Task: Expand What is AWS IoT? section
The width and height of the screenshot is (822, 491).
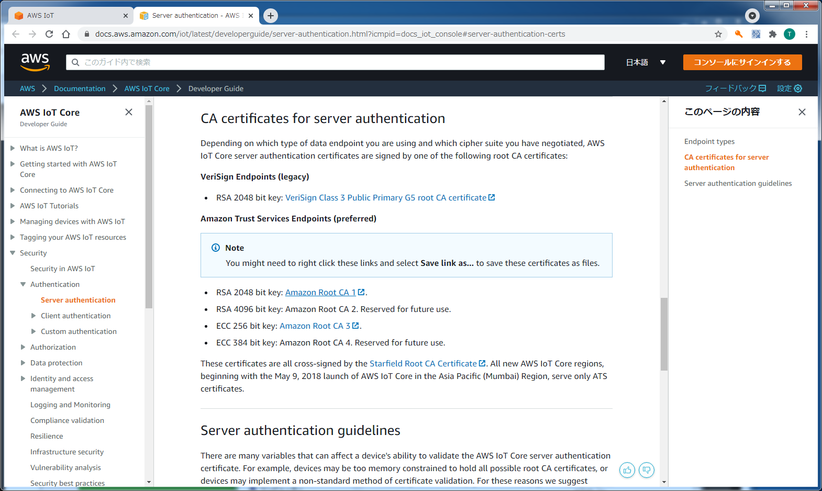Action: point(13,148)
